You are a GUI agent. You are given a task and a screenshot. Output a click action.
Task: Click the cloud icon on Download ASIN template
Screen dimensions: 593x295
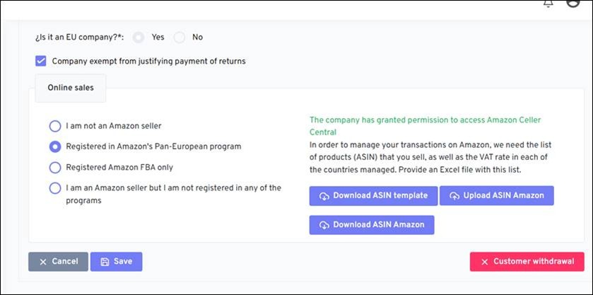[324, 196]
